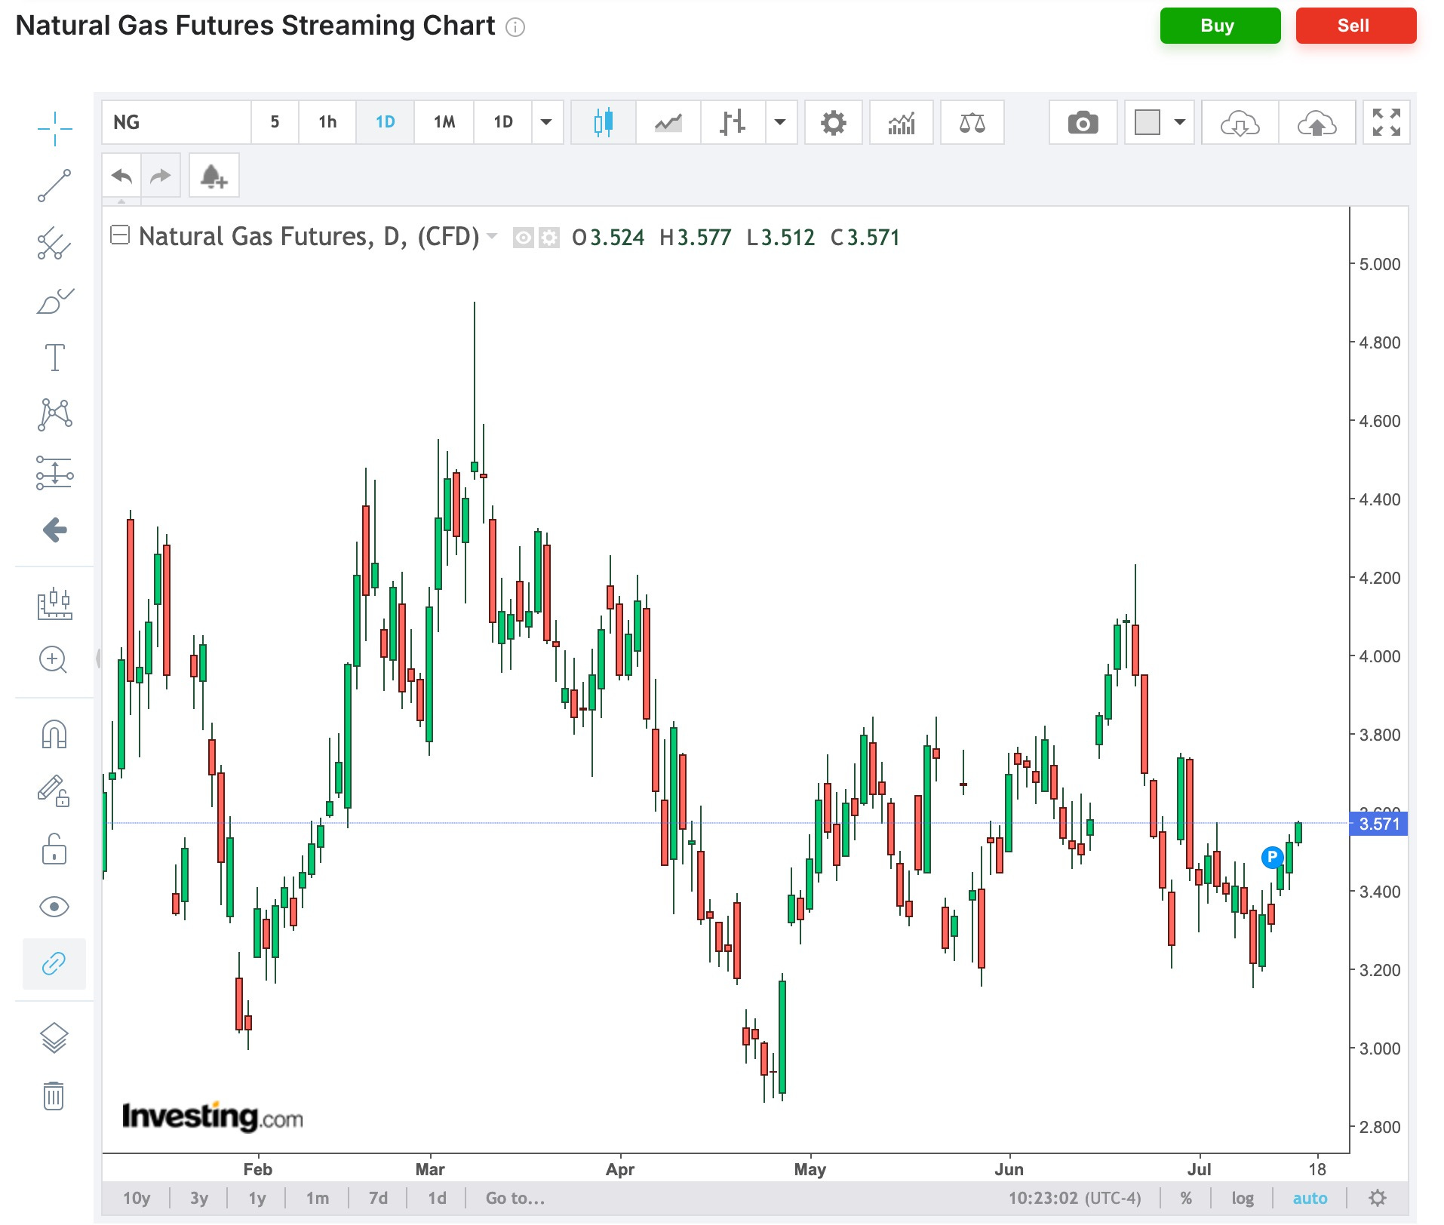
Task: Open info icon beside chart title
Action: (x=515, y=27)
